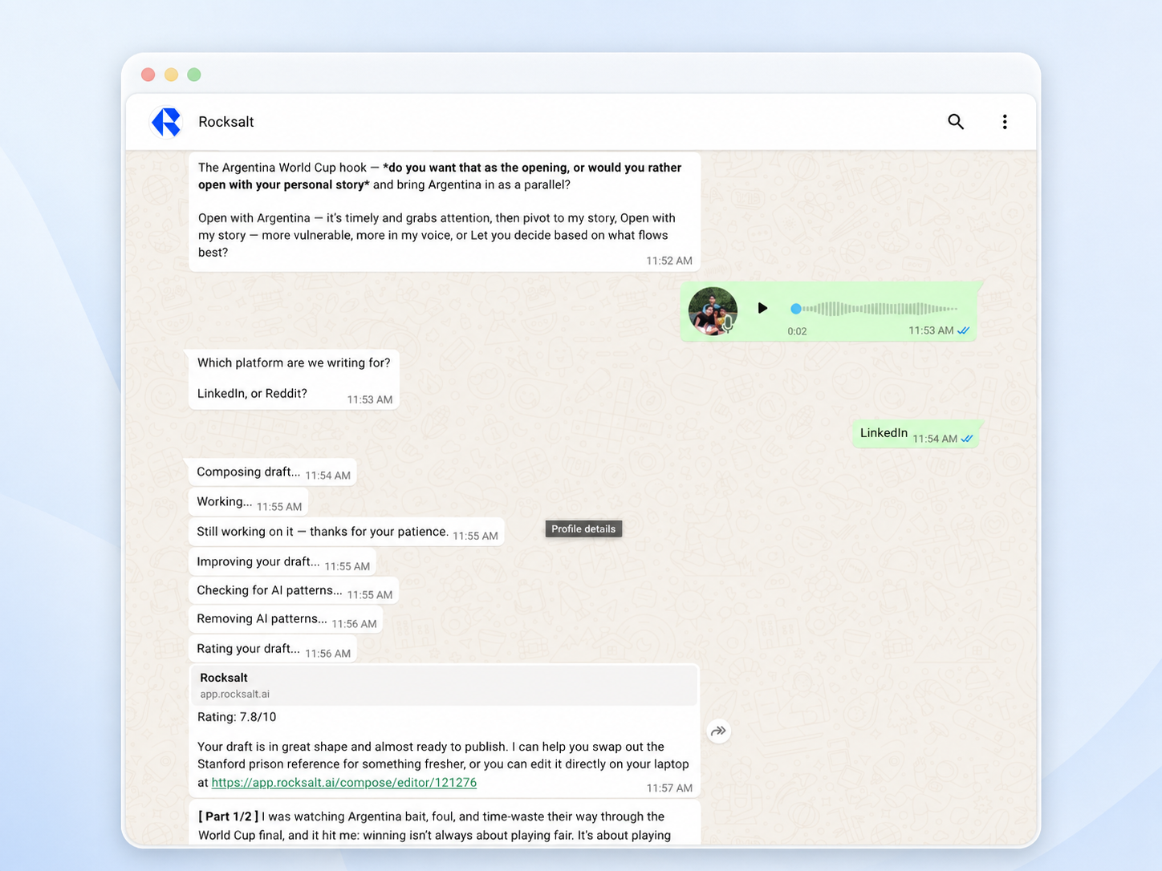
Task: Open the three-dot chat menu
Action: click(x=1004, y=122)
